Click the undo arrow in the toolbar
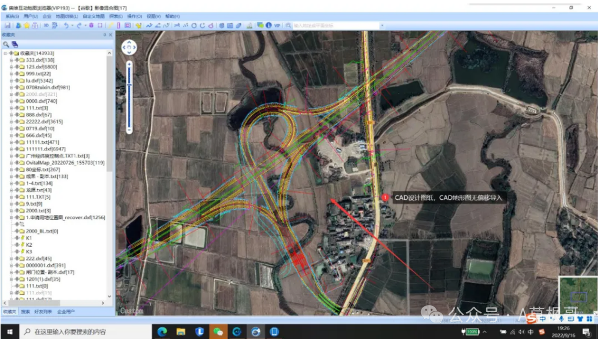This screenshot has height=339, width=598. [66, 25]
